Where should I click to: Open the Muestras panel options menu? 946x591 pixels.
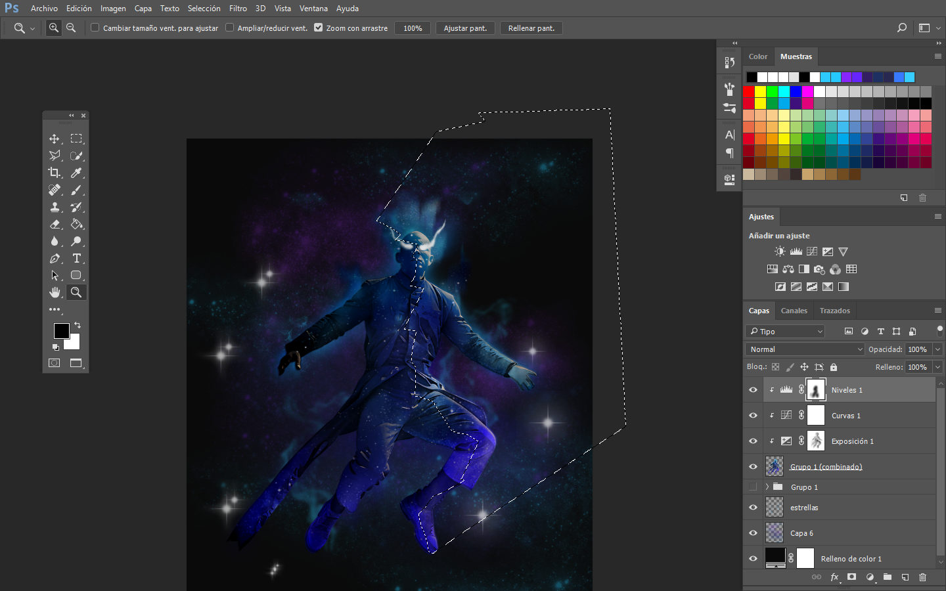[x=938, y=56]
